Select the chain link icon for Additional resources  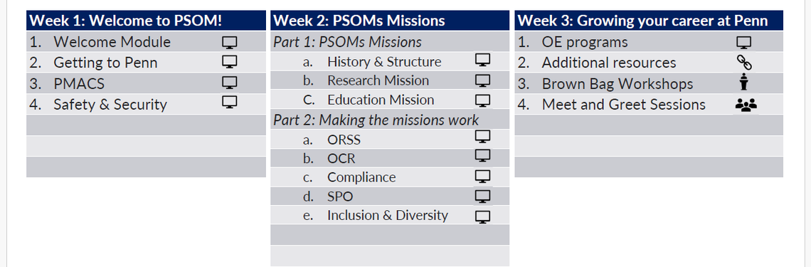743,63
